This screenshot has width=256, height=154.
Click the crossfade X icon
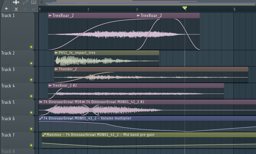pos(16,9)
